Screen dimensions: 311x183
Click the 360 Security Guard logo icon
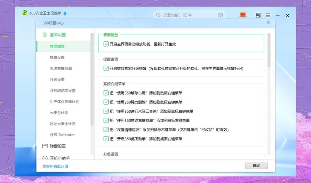[25, 13]
